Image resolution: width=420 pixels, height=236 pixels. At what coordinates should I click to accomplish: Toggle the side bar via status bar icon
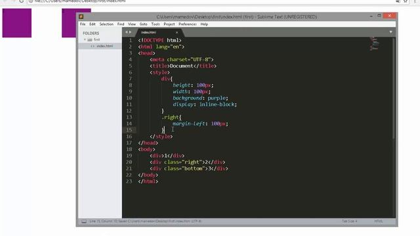pyautogui.click(x=84, y=222)
